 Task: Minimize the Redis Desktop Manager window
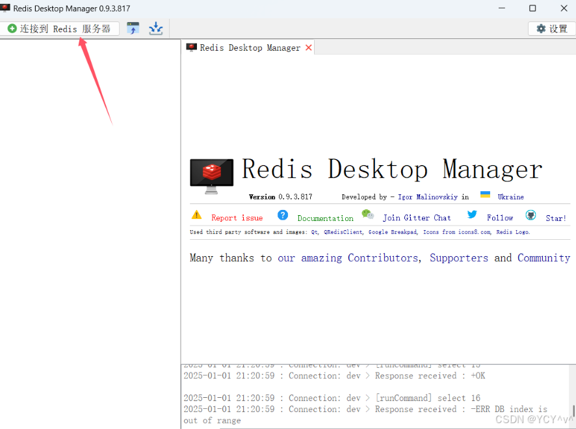click(x=502, y=8)
